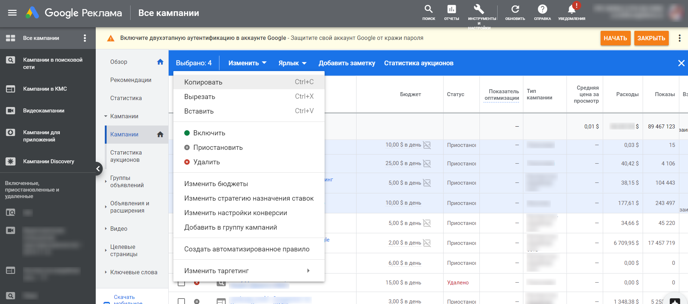Image resolution: width=688 pixels, height=304 pixels.
Task: Tick the checkbox for the deleted campaign row
Action: [181, 283]
